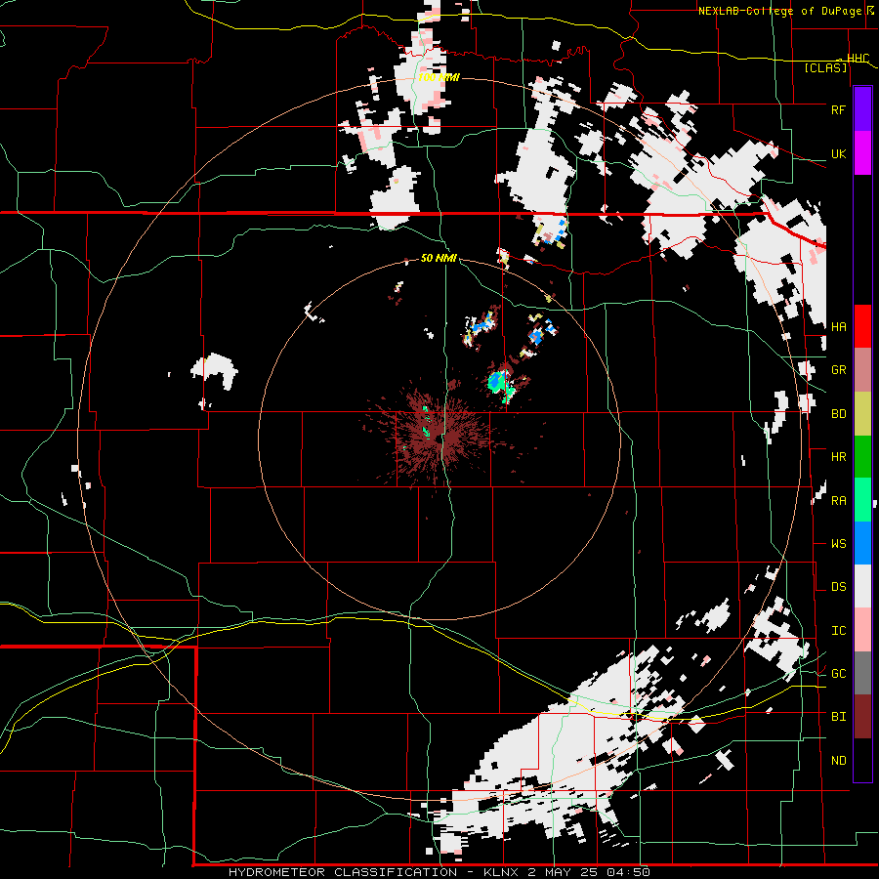Click the '[CLAS]' units label
The width and height of the screenshot is (879, 879).
pos(825,67)
